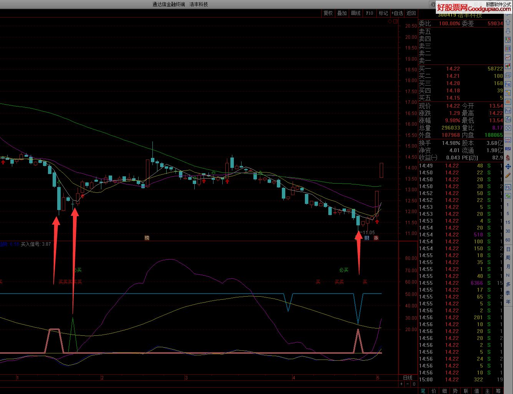Switch to the 值 value tab

[477, 391]
